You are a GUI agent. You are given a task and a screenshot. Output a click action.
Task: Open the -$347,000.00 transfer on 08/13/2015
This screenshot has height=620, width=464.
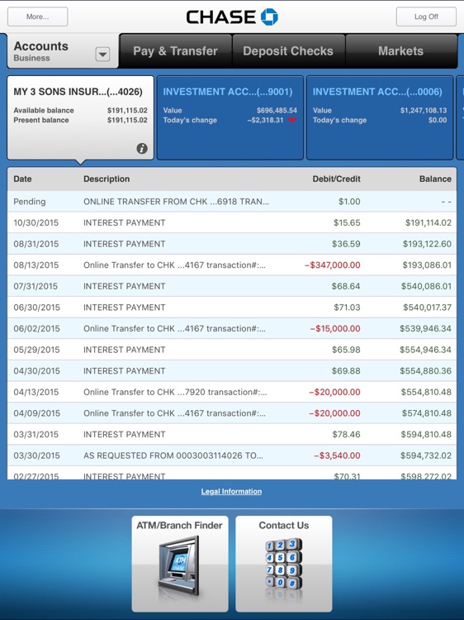pos(232,265)
